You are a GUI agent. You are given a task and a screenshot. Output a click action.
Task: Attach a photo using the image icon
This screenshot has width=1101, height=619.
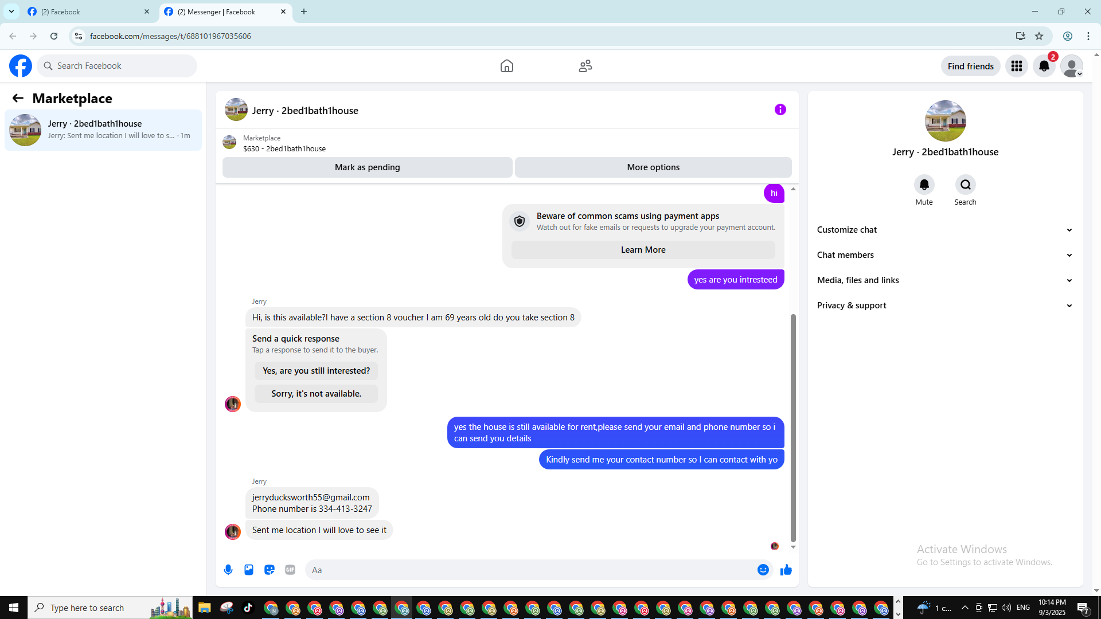249,570
